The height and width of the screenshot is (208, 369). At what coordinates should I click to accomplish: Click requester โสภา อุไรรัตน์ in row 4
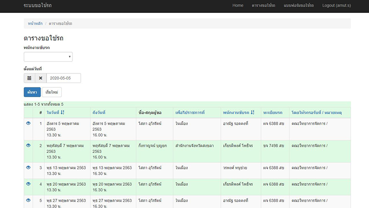(150, 184)
